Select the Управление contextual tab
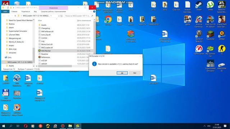This screenshot has width=230, height=129. 54,8
